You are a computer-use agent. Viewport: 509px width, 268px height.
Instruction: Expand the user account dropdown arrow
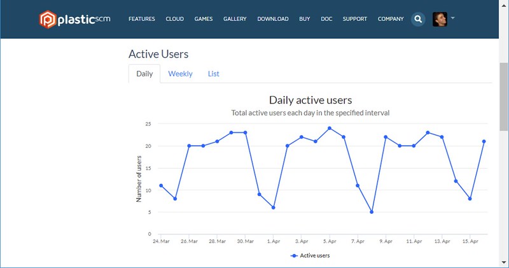tap(452, 18)
